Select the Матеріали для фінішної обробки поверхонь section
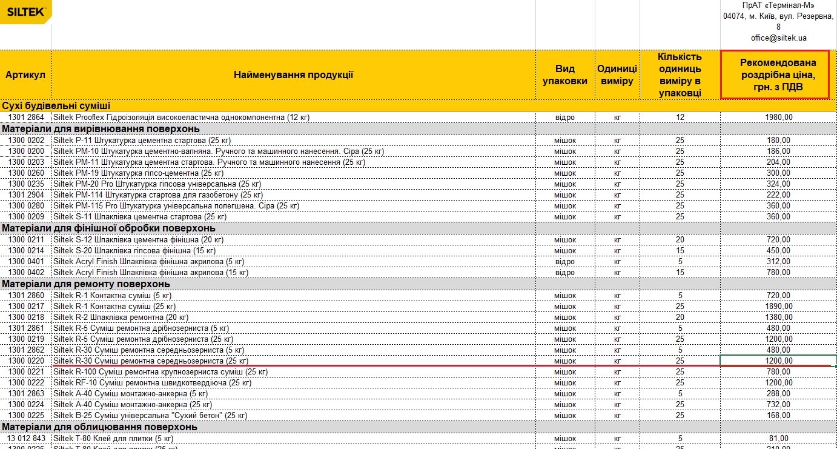The image size is (837, 449). click(418, 228)
